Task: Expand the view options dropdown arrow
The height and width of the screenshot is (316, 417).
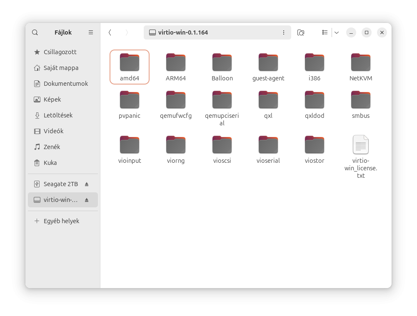Action: [337, 32]
